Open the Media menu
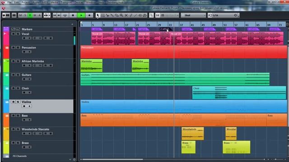Screen dimensions: 289x162 [54, 3]
